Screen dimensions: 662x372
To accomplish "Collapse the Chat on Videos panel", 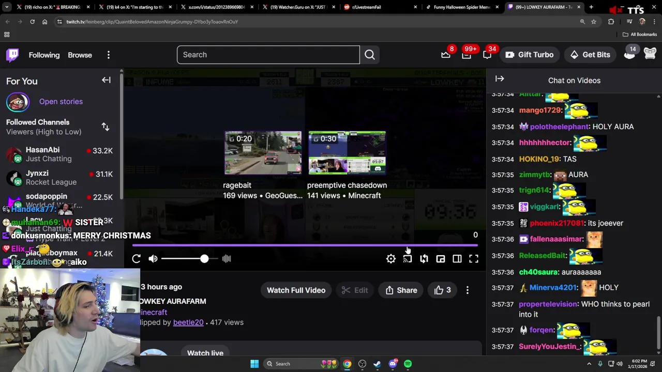I will (500, 79).
